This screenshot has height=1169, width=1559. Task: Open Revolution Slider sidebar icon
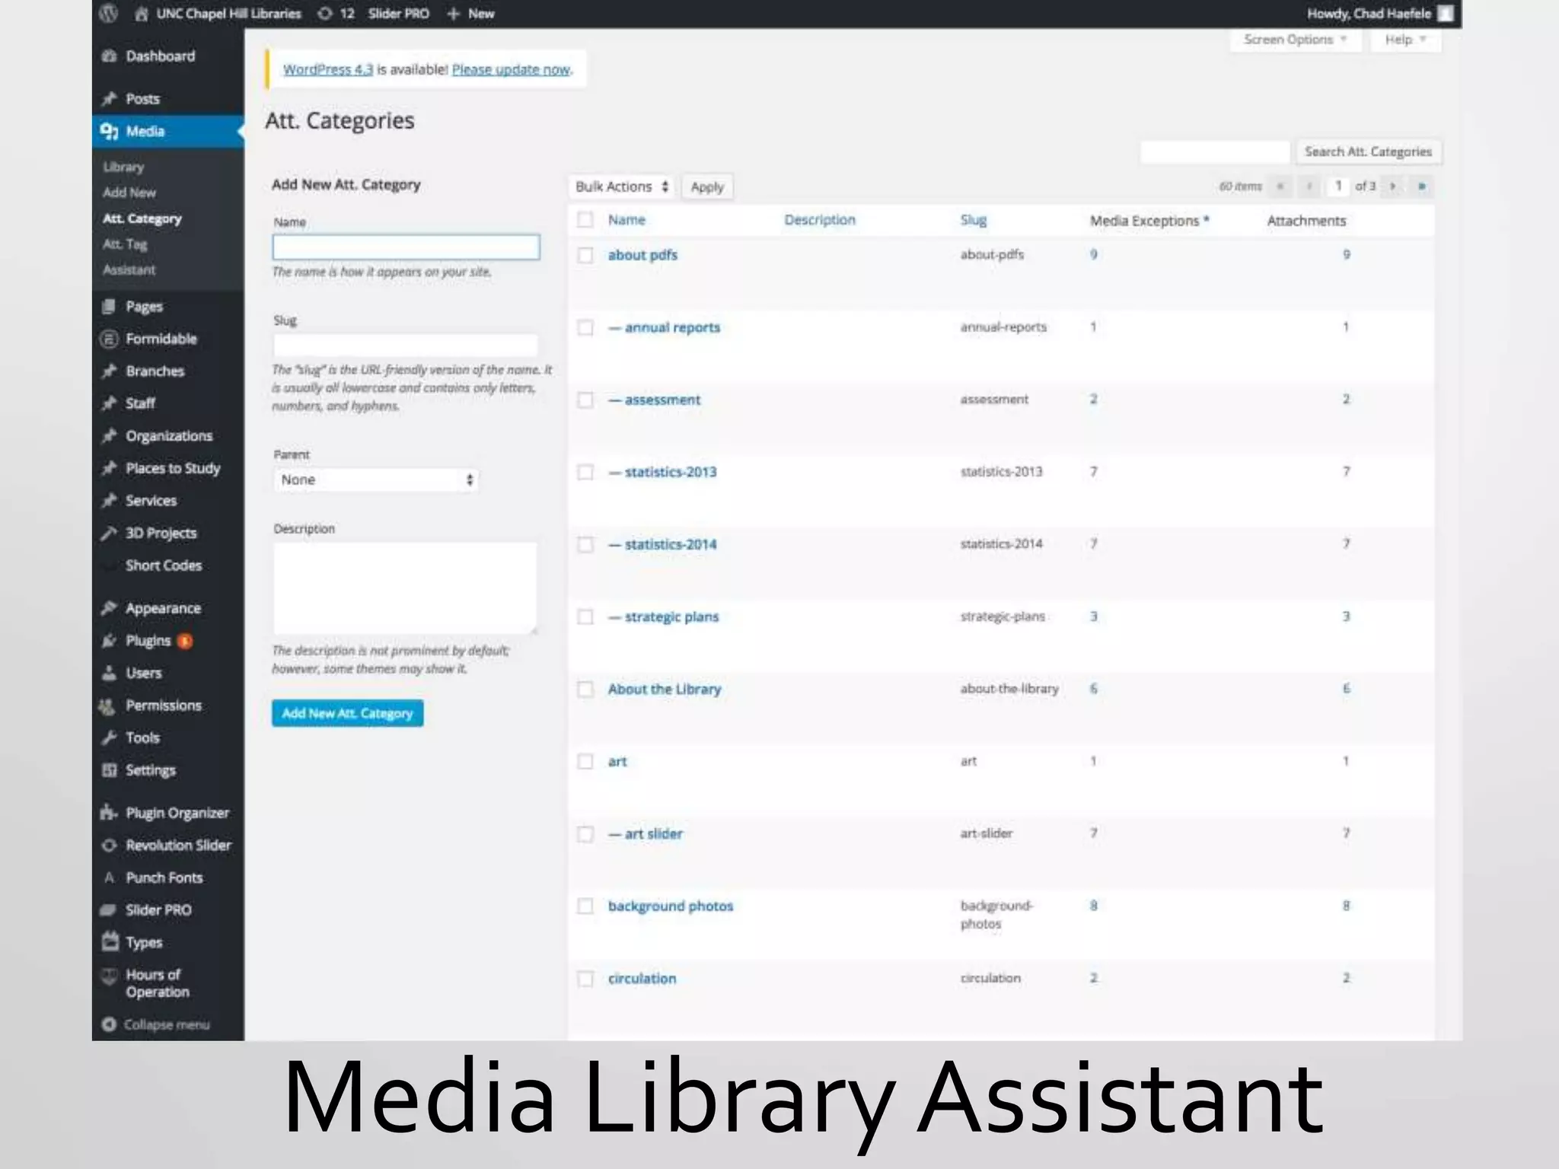(x=110, y=846)
